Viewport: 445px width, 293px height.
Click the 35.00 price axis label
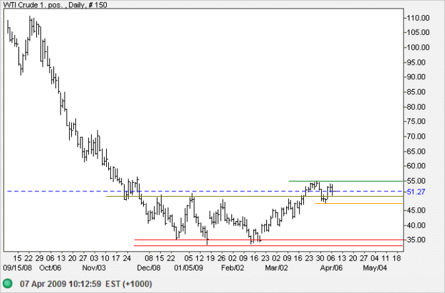pos(416,240)
